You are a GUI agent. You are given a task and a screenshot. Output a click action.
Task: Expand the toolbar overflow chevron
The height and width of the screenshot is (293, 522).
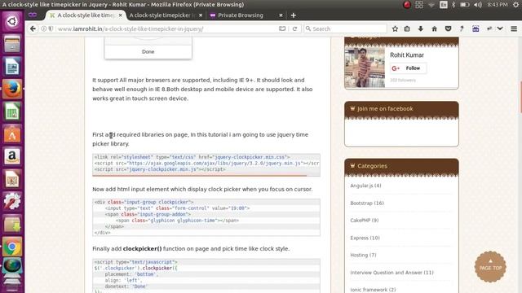[500, 29]
